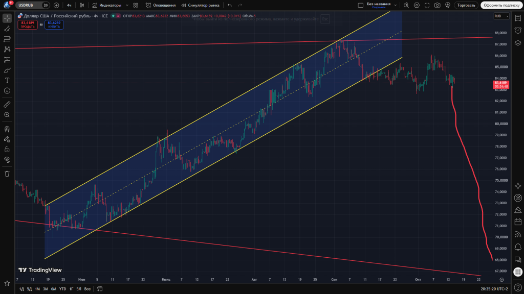Select the 1Д time range
This screenshot has height=294, width=524.
click(x=21, y=289)
